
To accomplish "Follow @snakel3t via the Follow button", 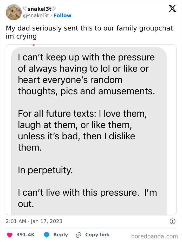I will tap(62, 15).
